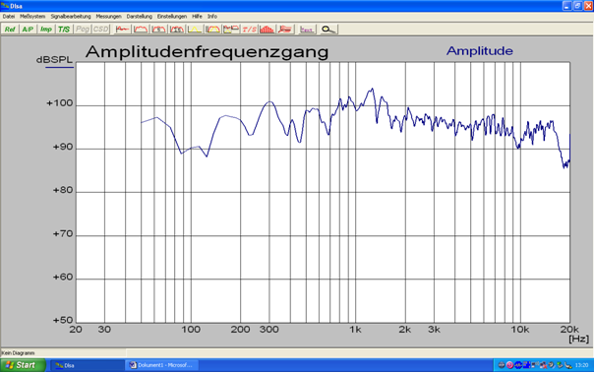Click the amplitude peak near 1k on the curve
Viewport: 595px width, 373px height.
(372, 90)
